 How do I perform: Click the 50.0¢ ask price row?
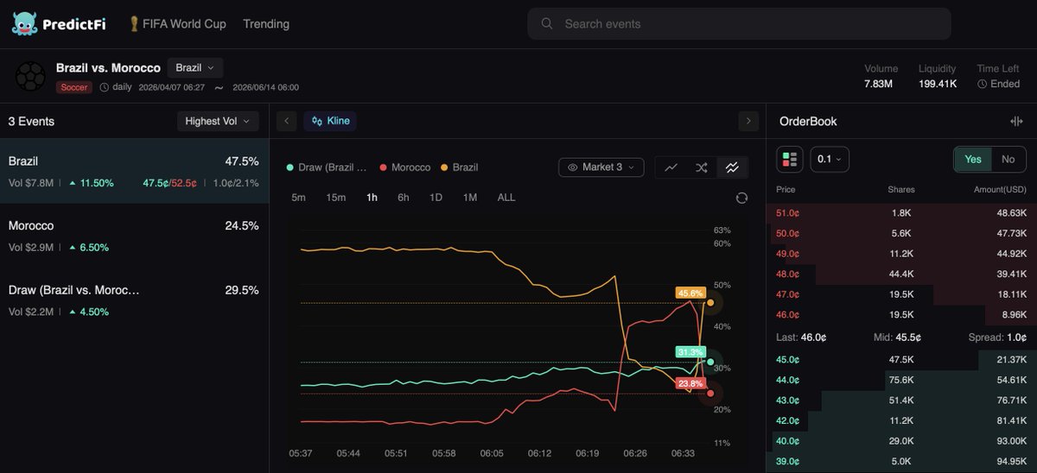tap(901, 234)
